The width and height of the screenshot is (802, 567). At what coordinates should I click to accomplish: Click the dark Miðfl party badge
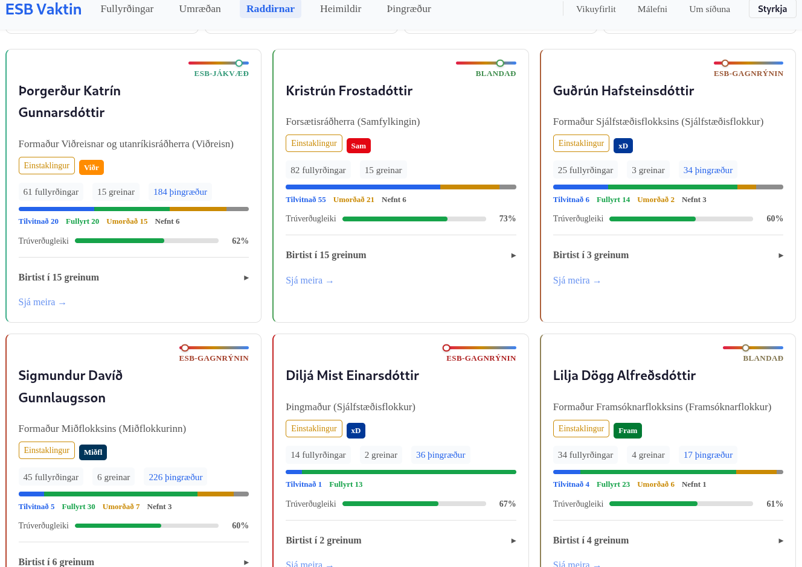point(93,452)
